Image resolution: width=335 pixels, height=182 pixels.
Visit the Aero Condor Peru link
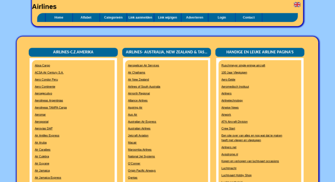46,80
